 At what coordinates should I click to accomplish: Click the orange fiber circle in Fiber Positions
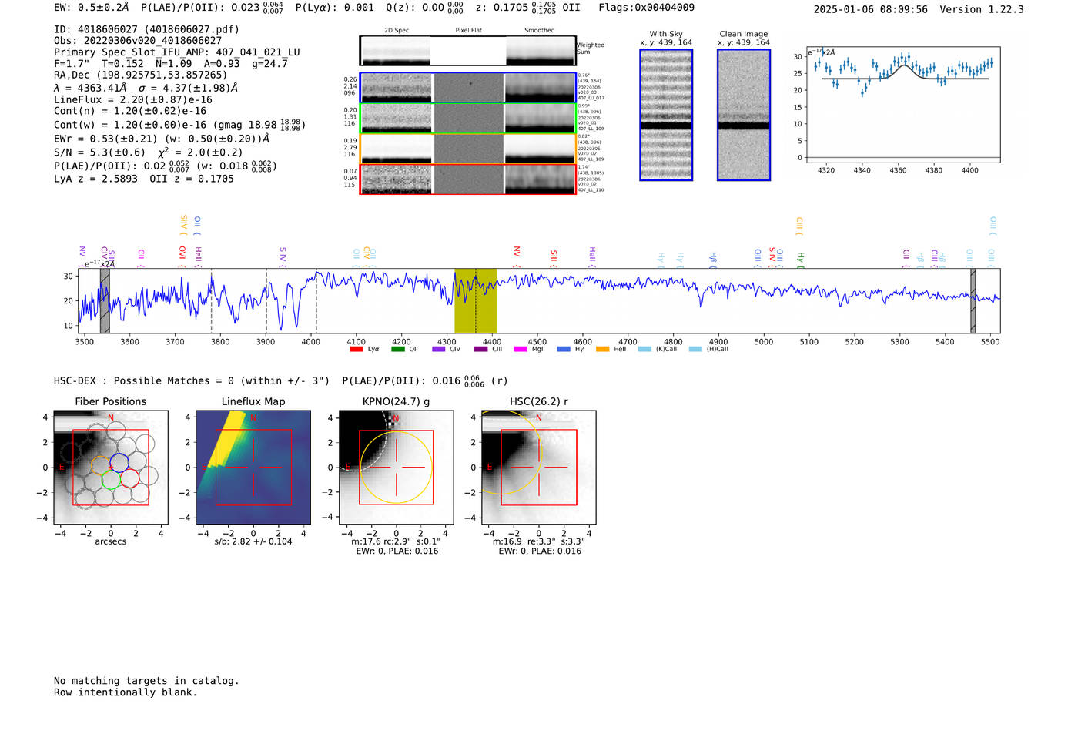coord(101,467)
